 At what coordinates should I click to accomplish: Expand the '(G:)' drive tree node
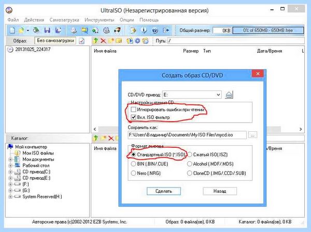[10, 191]
